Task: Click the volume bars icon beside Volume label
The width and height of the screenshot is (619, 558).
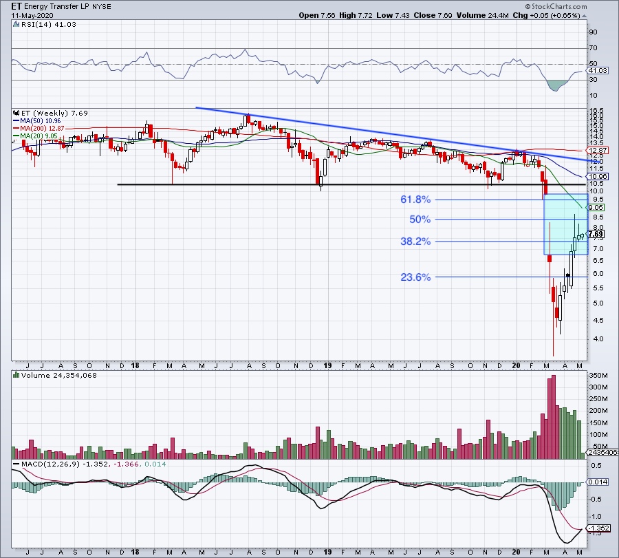Action: pos(17,375)
